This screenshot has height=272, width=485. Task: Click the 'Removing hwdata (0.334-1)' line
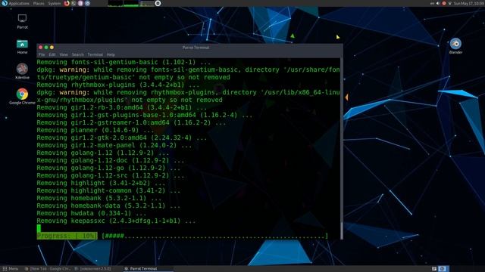pyautogui.click(x=91, y=213)
